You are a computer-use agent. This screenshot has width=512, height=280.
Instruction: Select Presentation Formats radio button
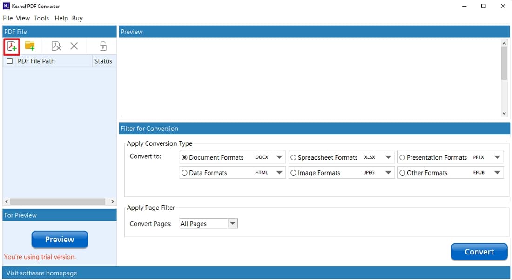[402, 157]
